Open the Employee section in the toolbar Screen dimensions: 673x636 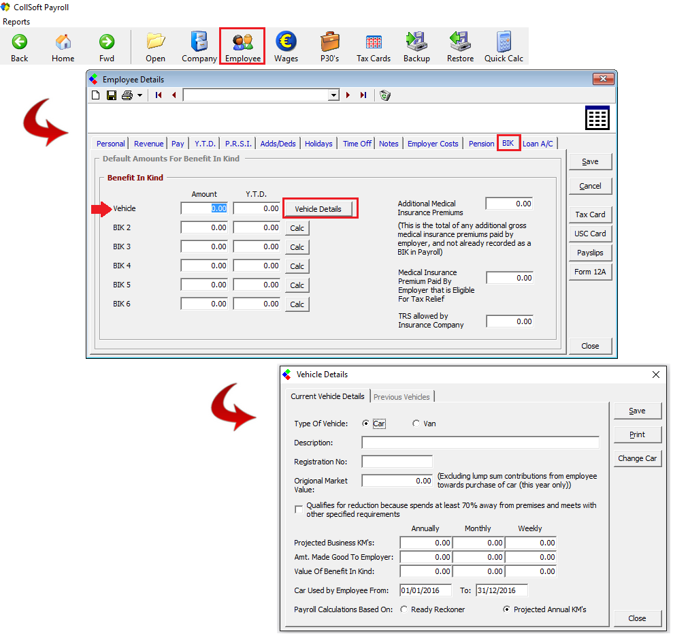coord(242,46)
